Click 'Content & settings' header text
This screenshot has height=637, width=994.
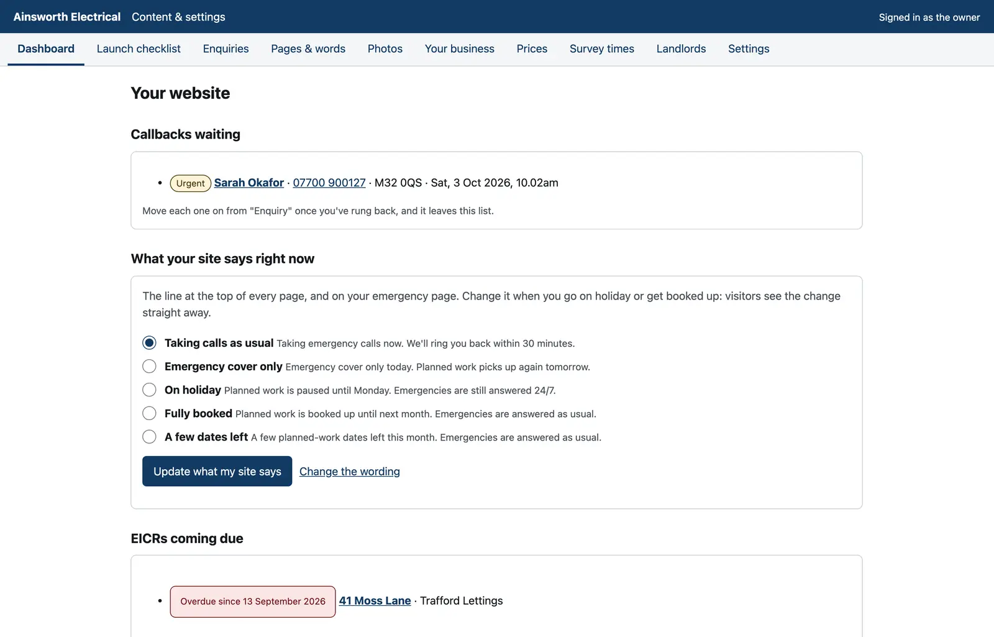(x=178, y=17)
